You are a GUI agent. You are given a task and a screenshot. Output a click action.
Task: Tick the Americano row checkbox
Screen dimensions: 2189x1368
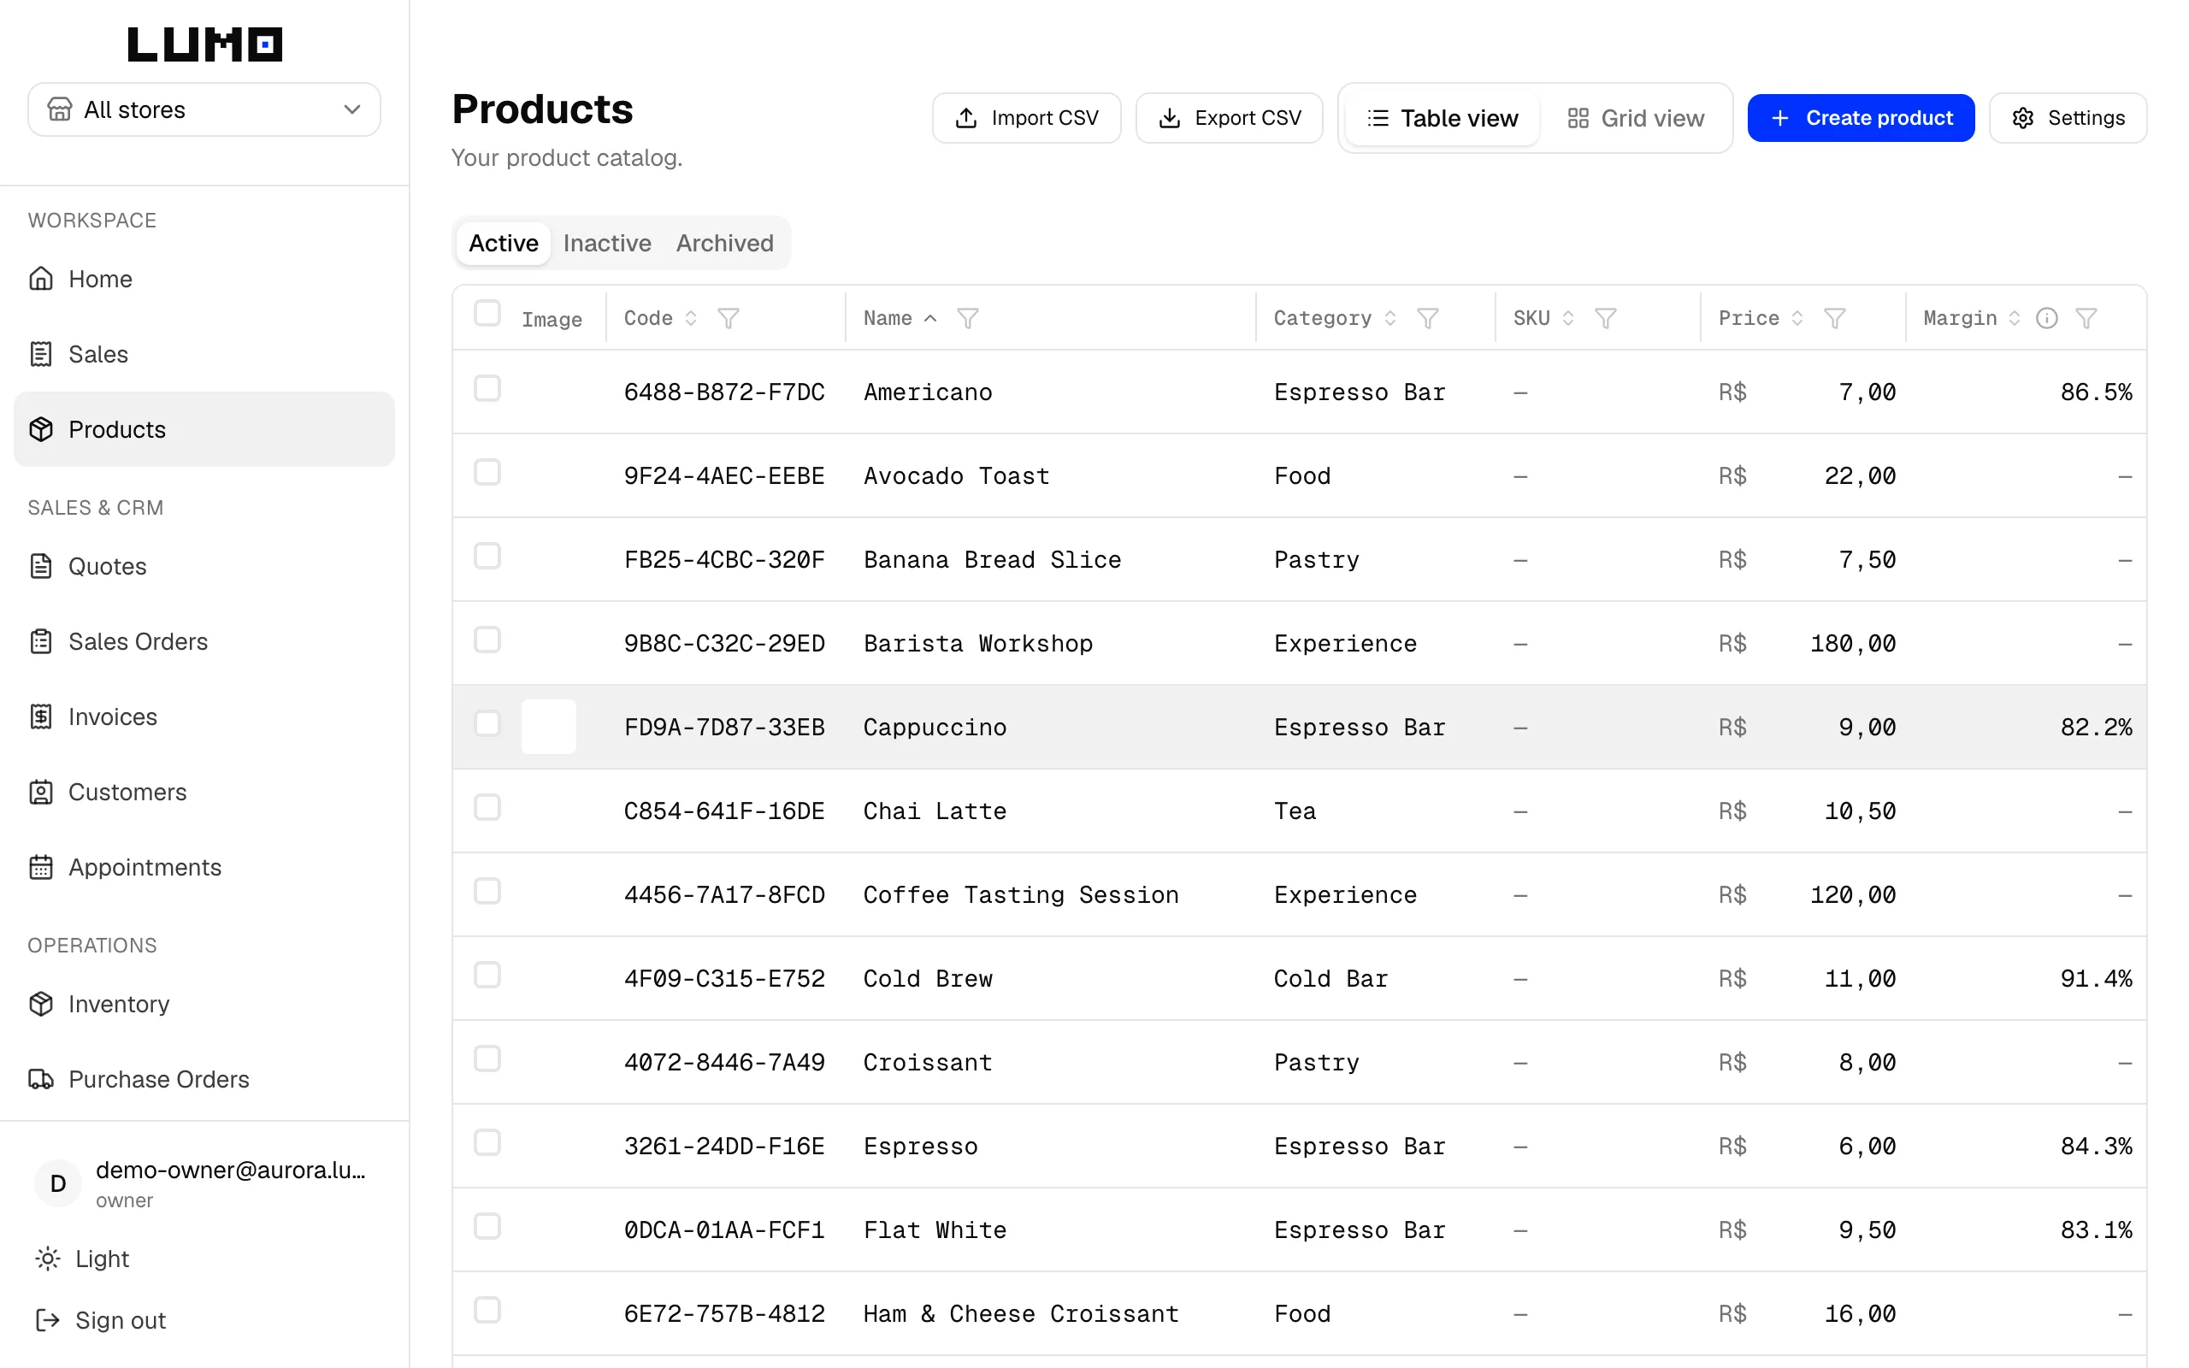tap(487, 389)
